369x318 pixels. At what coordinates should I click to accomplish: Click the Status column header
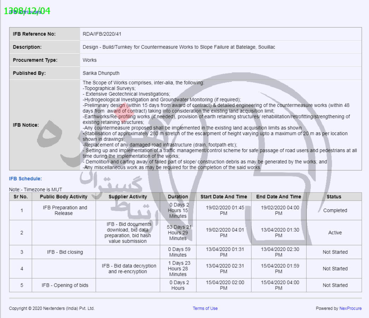point(334,197)
